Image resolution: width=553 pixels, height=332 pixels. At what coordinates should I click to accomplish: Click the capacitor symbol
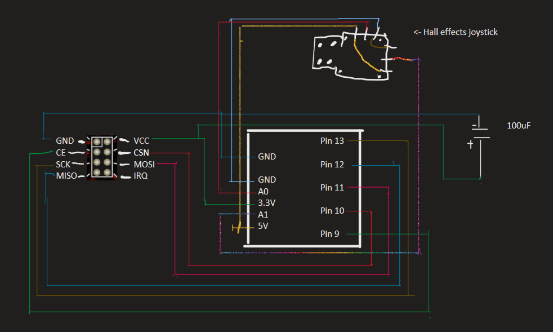(x=478, y=145)
